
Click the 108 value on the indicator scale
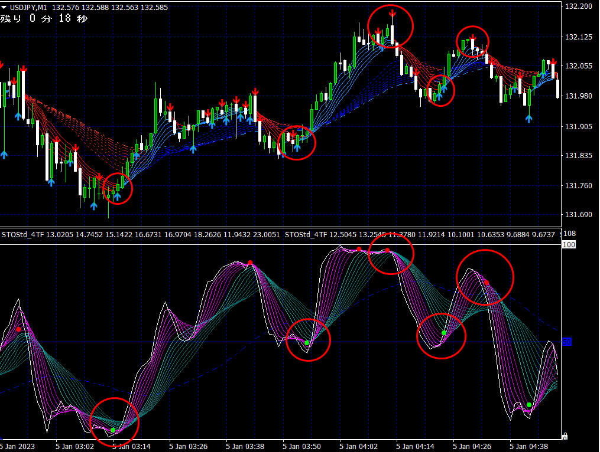570,234
